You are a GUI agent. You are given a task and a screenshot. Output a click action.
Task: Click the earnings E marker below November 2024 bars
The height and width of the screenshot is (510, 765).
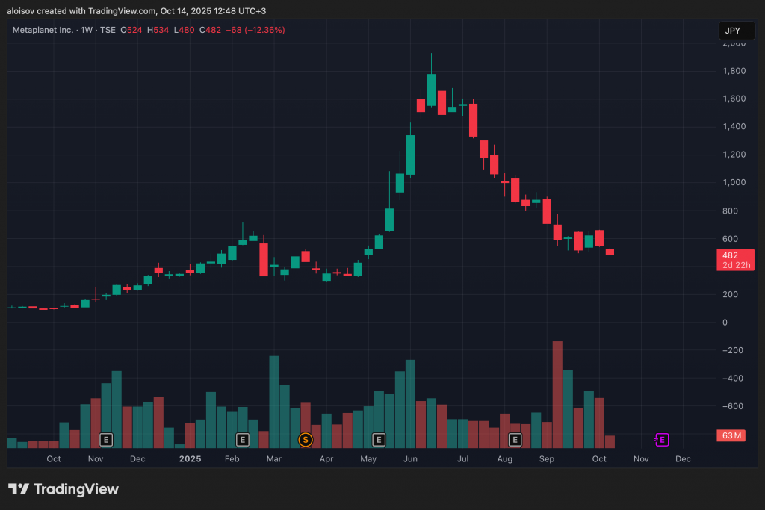coord(106,440)
